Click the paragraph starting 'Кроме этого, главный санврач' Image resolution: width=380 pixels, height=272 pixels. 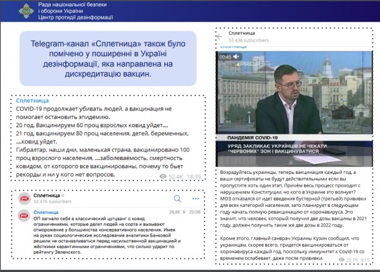pos(292,249)
